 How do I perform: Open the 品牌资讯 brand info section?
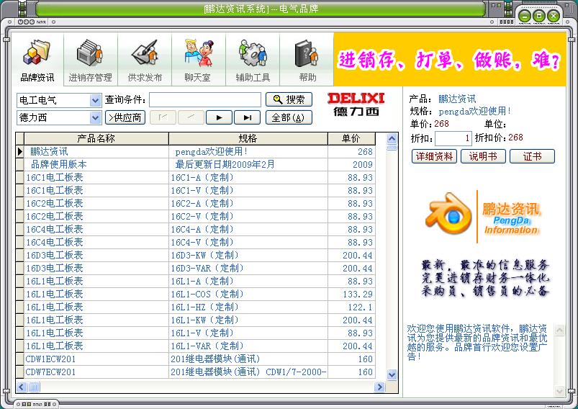pos(37,61)
